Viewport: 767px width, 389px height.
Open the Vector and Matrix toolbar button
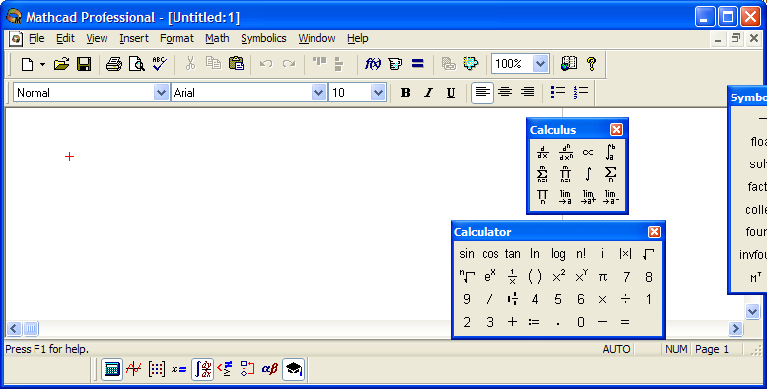157,369
